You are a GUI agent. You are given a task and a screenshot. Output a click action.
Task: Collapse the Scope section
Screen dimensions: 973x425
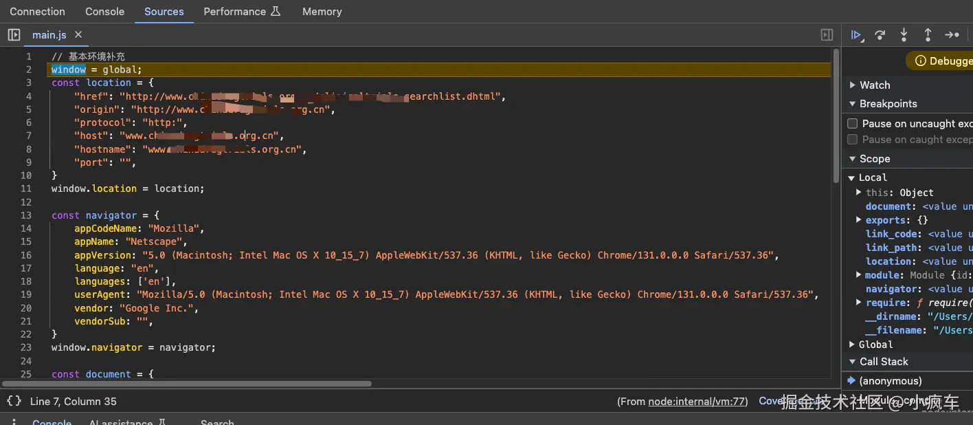click(x=853, y=159)
